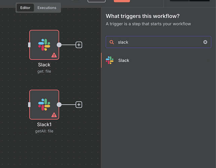This screenshot has height=168, width=216.
Task: Click the 'Slack' node name label
Action: pyautogui.click(x=44, y=65)
